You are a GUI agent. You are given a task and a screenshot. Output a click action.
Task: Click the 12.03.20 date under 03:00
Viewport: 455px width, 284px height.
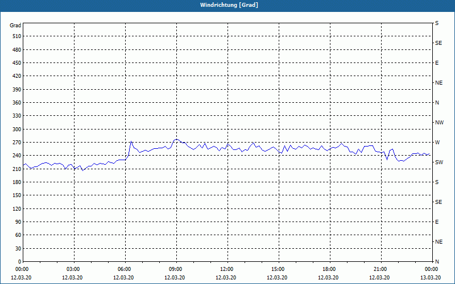coord(72,278)
